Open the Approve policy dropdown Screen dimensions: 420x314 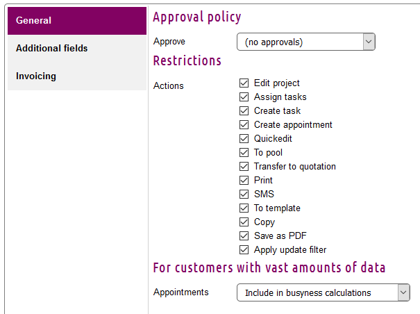[305, 42]
